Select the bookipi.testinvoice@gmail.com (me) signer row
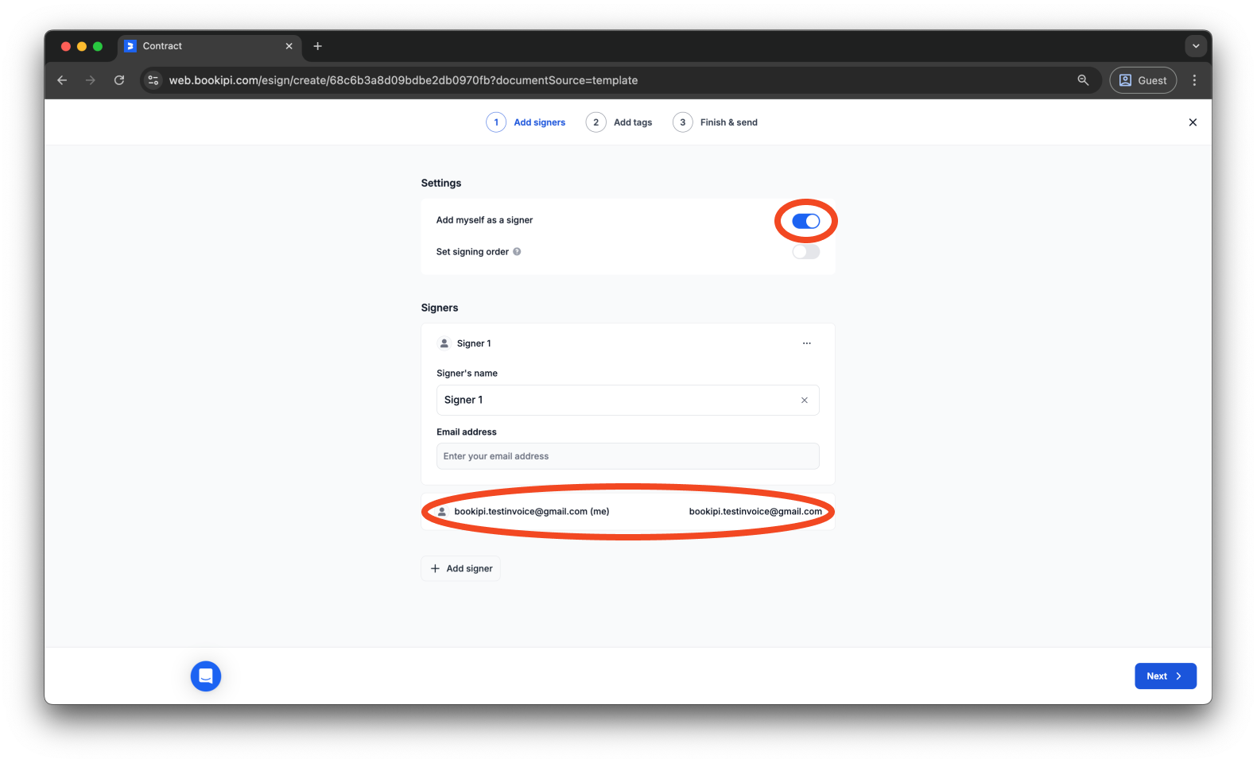Image resolution: width=1257 pixels, height=763 pixels. [627, 512]
